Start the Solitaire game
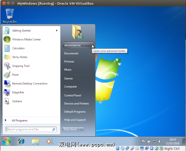186x151 pixels. 31,101
